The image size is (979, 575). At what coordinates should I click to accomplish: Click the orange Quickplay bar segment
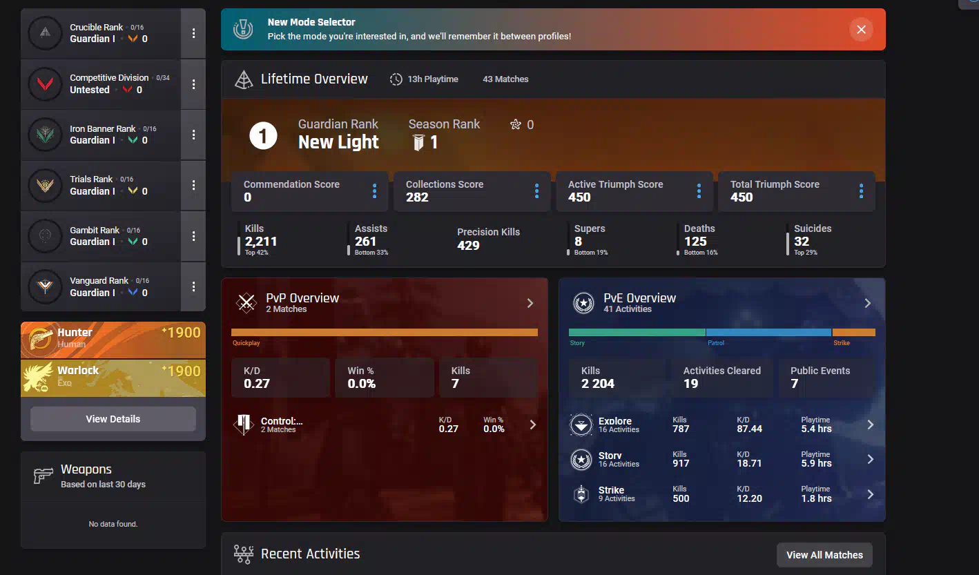[385, 333]
